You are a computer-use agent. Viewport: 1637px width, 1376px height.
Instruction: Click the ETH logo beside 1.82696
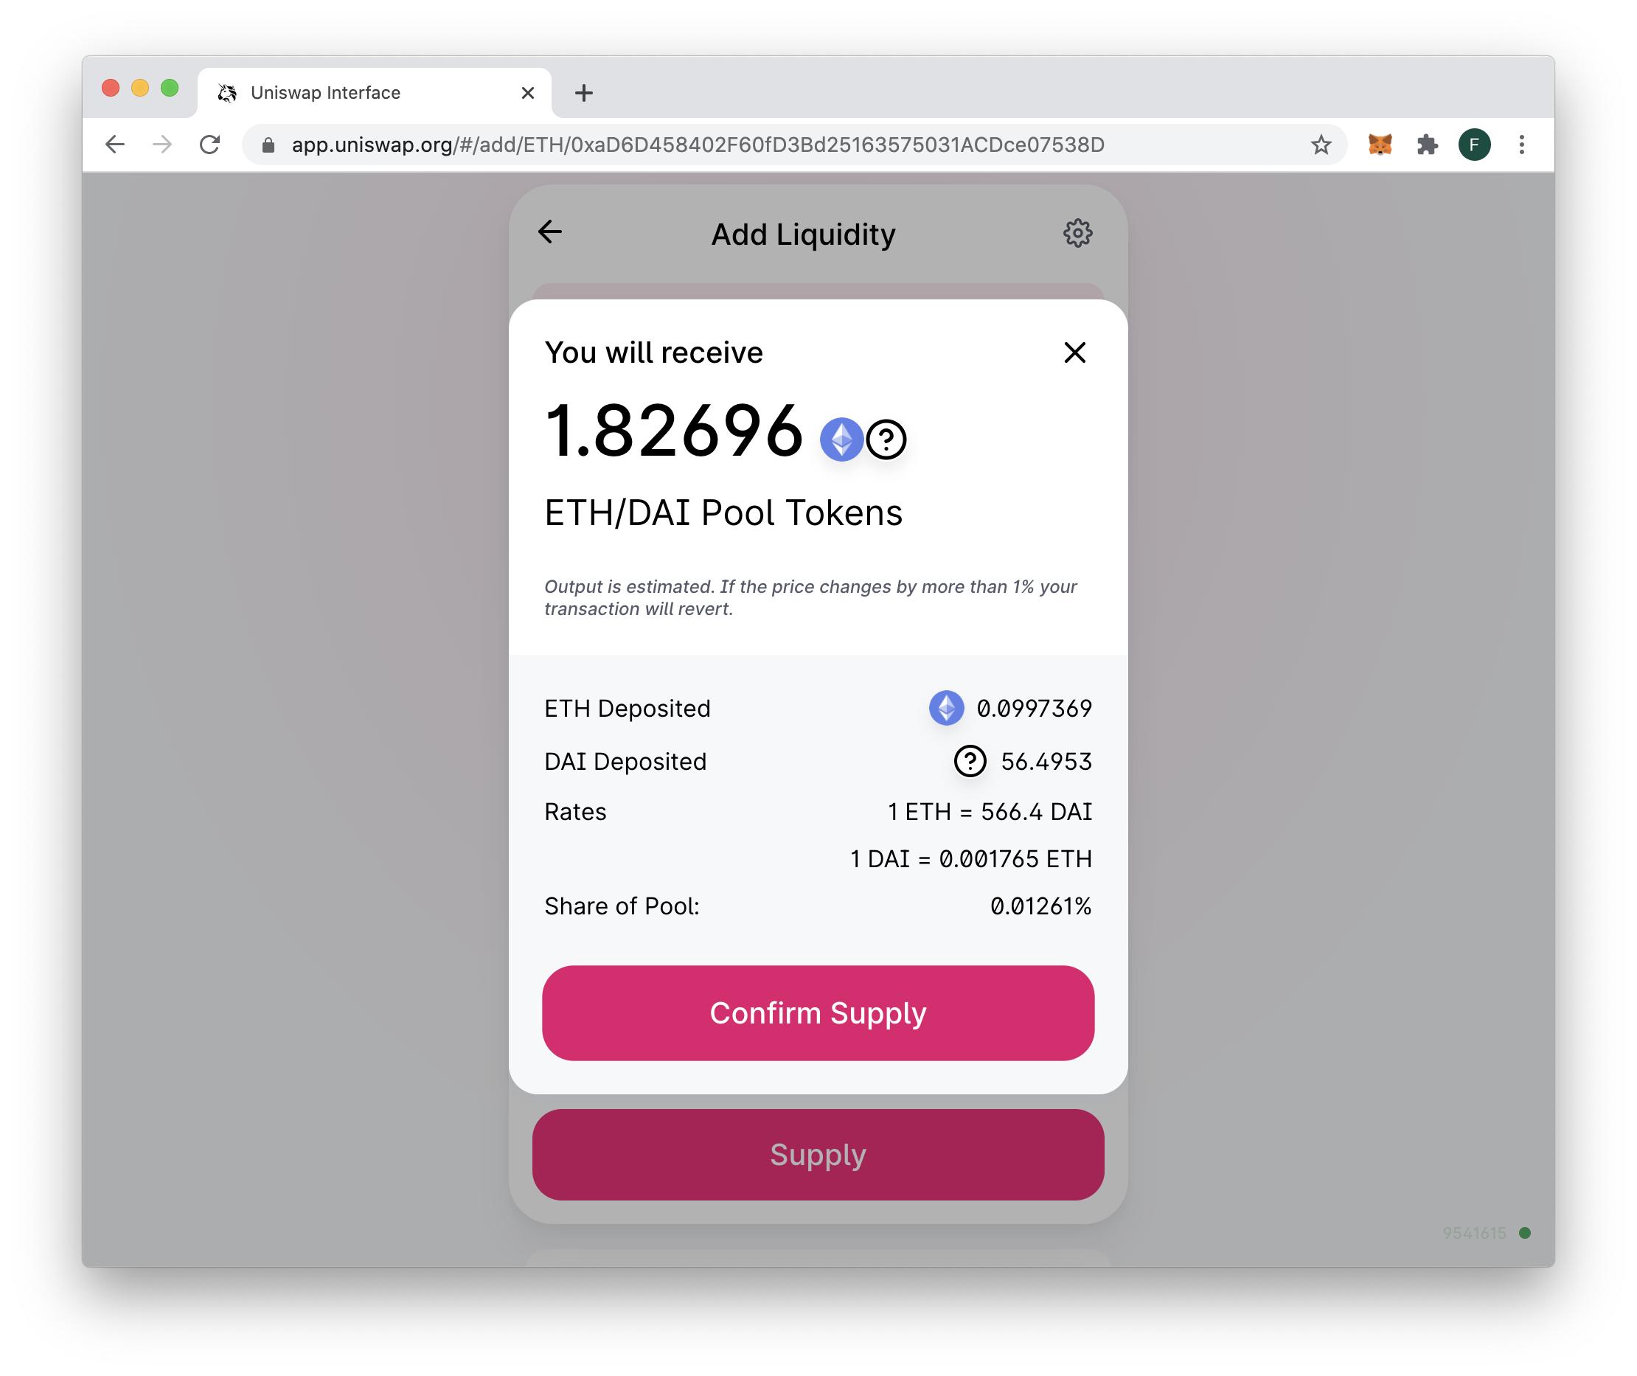tap(841, 439)
